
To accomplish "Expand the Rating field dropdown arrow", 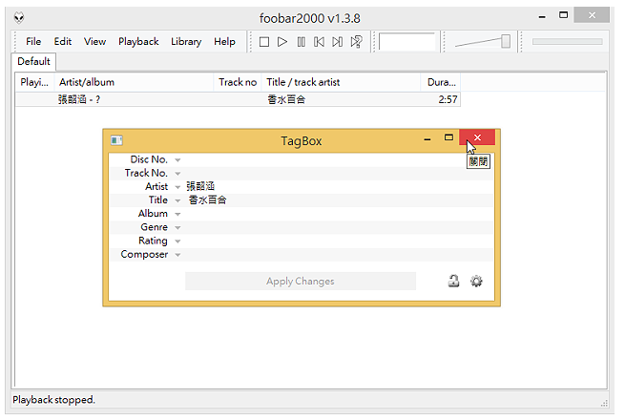I will tap(177, 241).
